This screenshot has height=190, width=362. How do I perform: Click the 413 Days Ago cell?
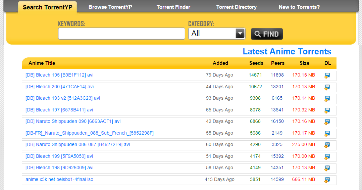pos(219,179)
